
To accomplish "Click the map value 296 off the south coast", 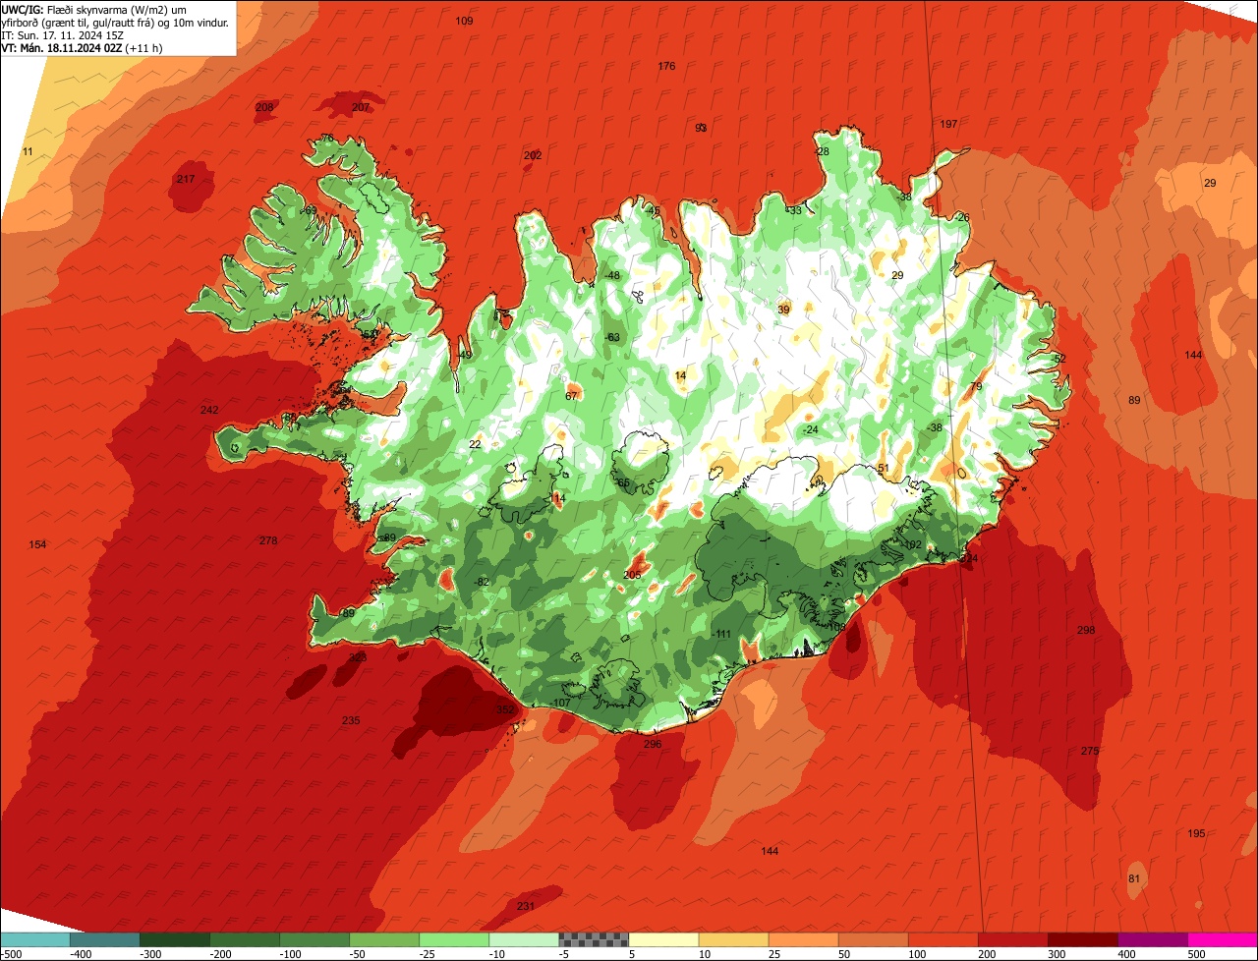I will (x=653, y=744).
